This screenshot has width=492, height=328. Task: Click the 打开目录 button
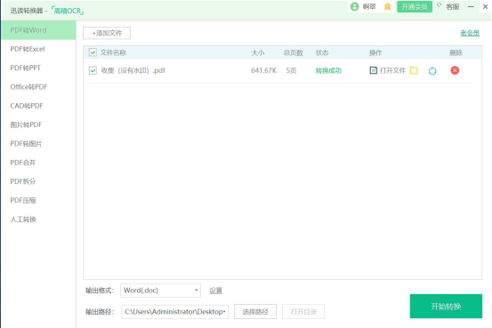point(303,311)
